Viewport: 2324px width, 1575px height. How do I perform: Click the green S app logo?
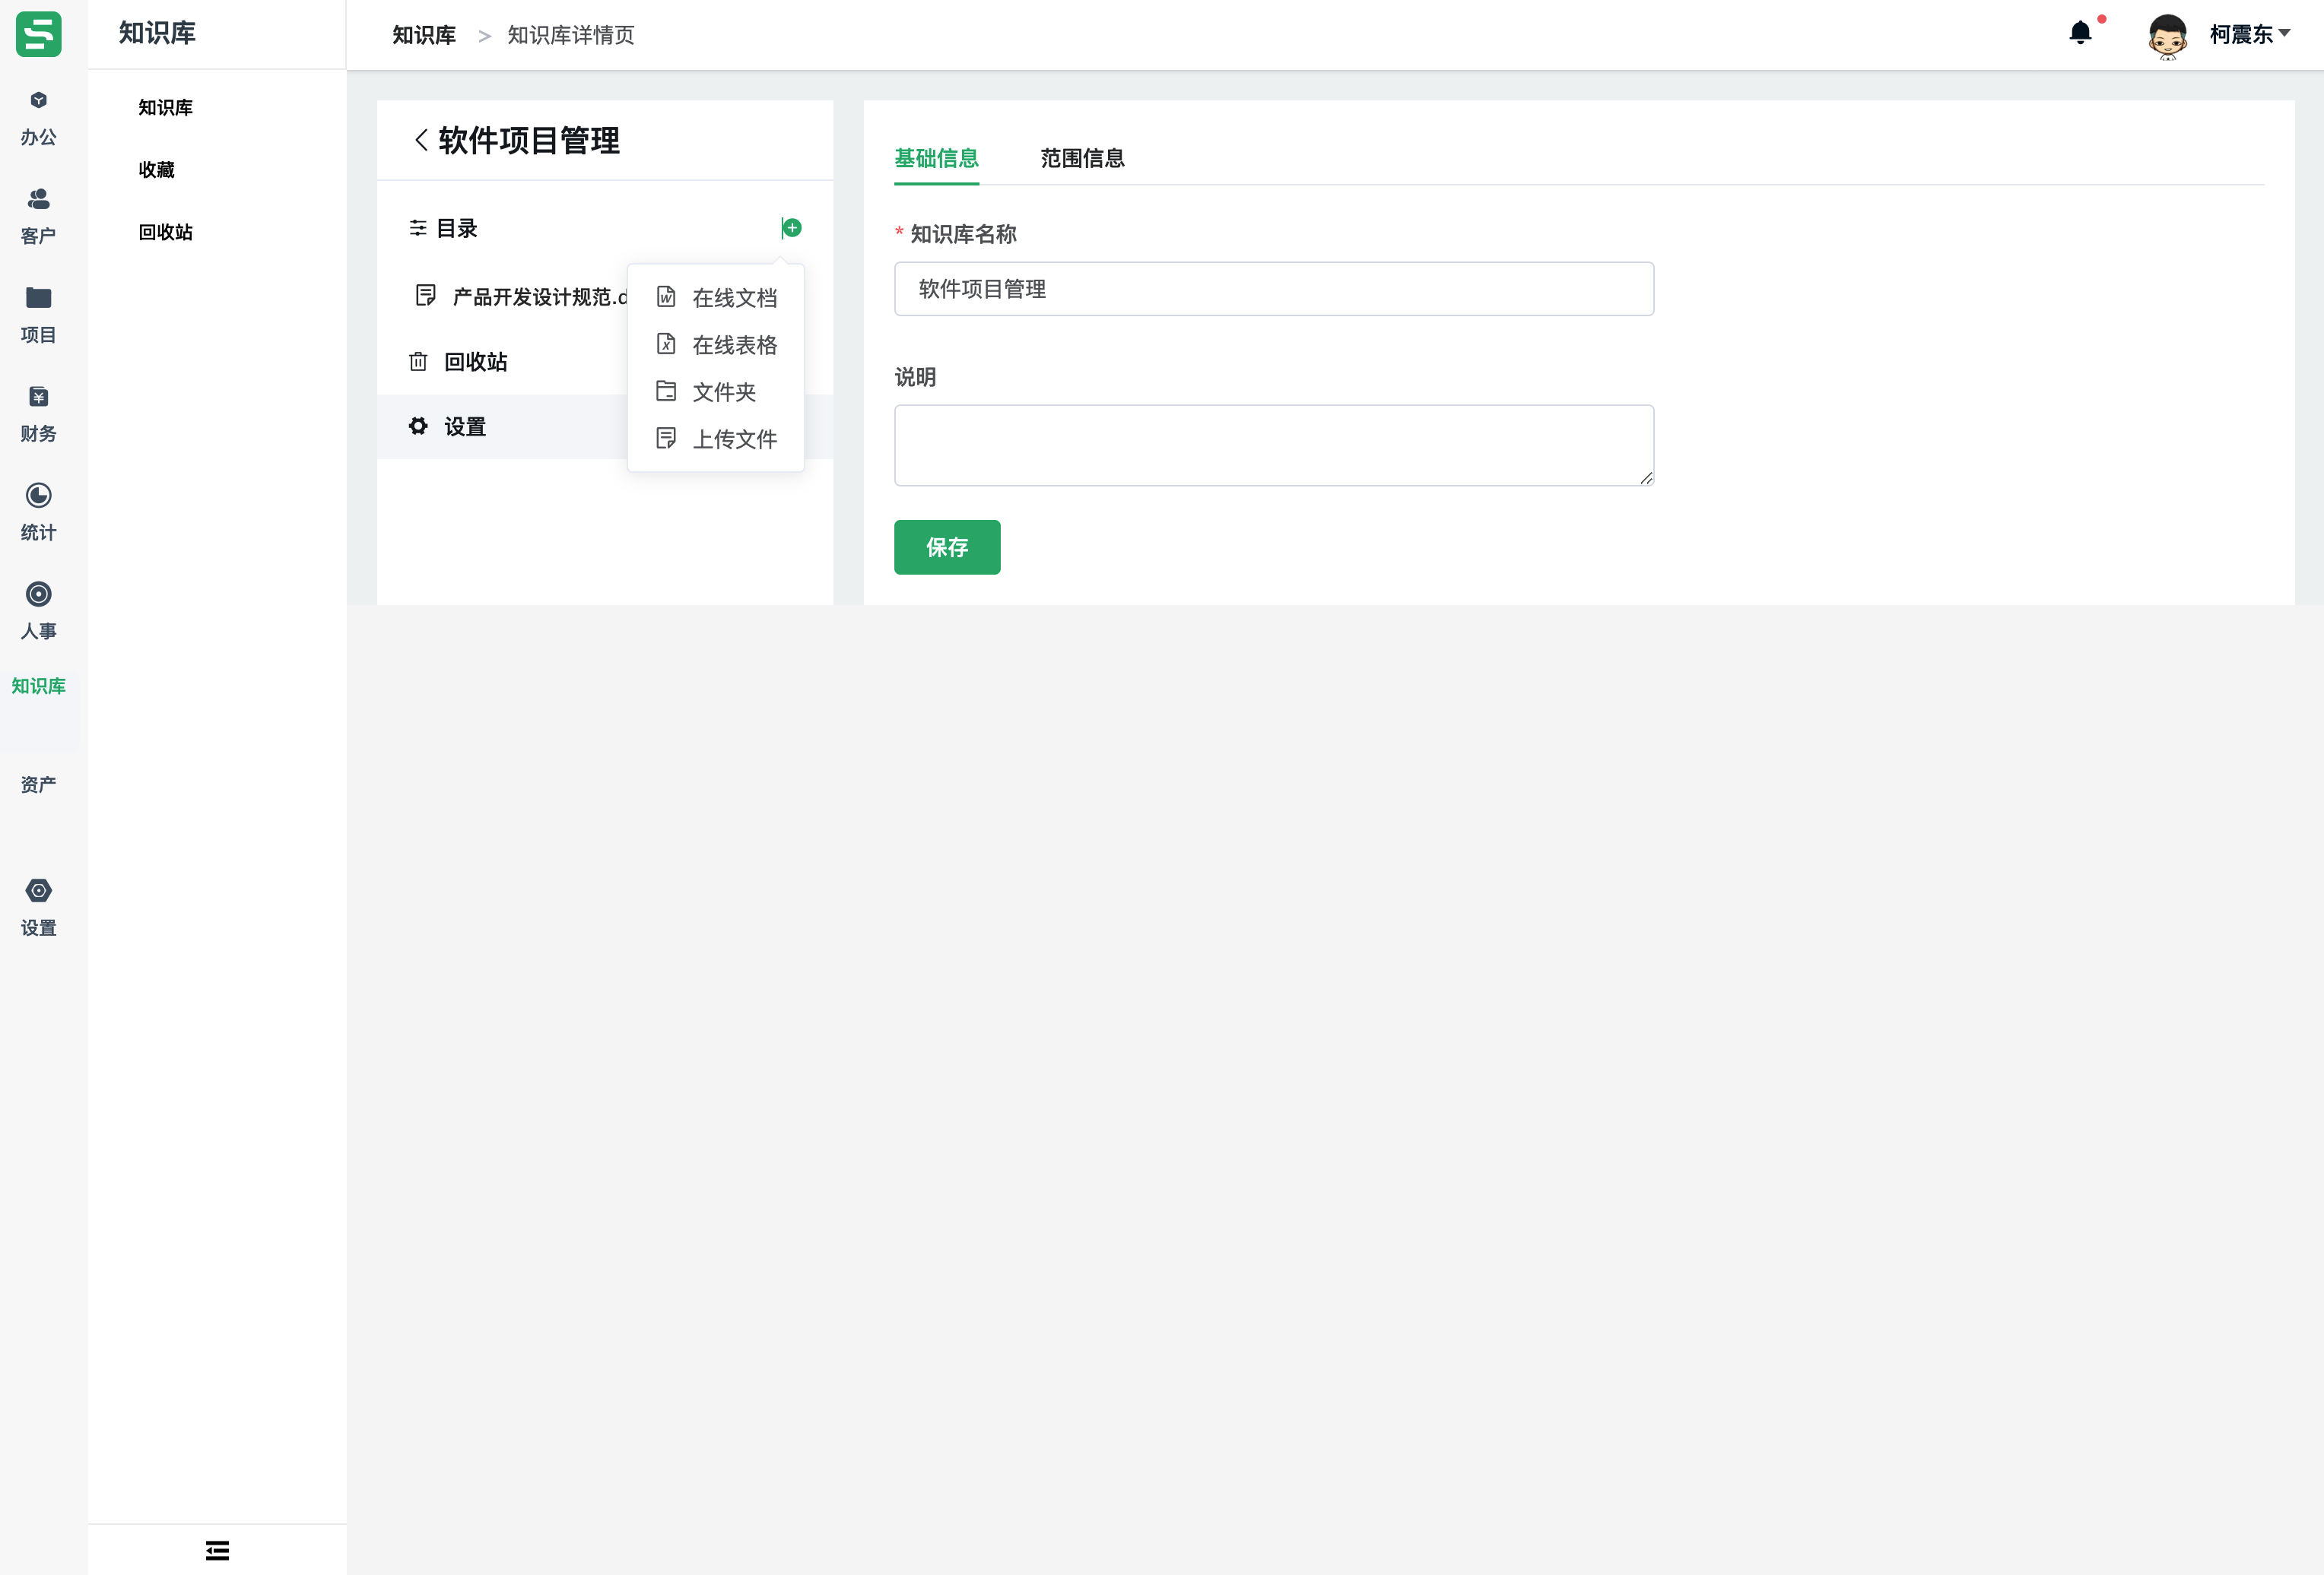[38, 34]
